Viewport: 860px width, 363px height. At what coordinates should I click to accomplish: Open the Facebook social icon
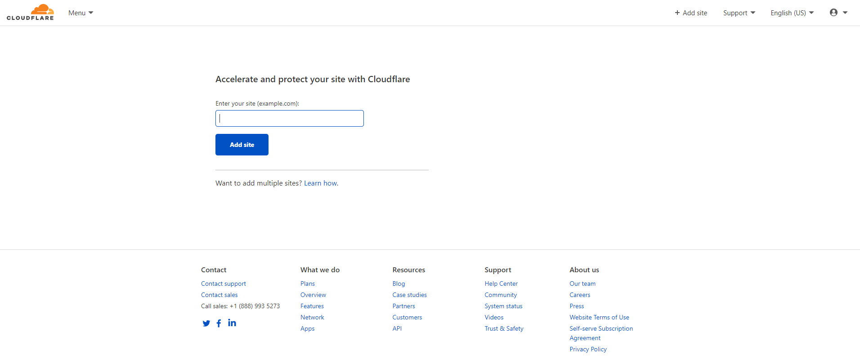pos(219,323)
